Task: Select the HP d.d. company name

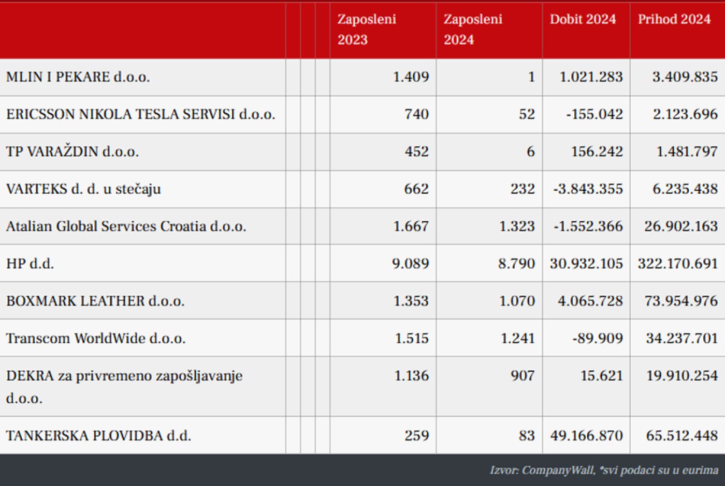Action: 30,264
